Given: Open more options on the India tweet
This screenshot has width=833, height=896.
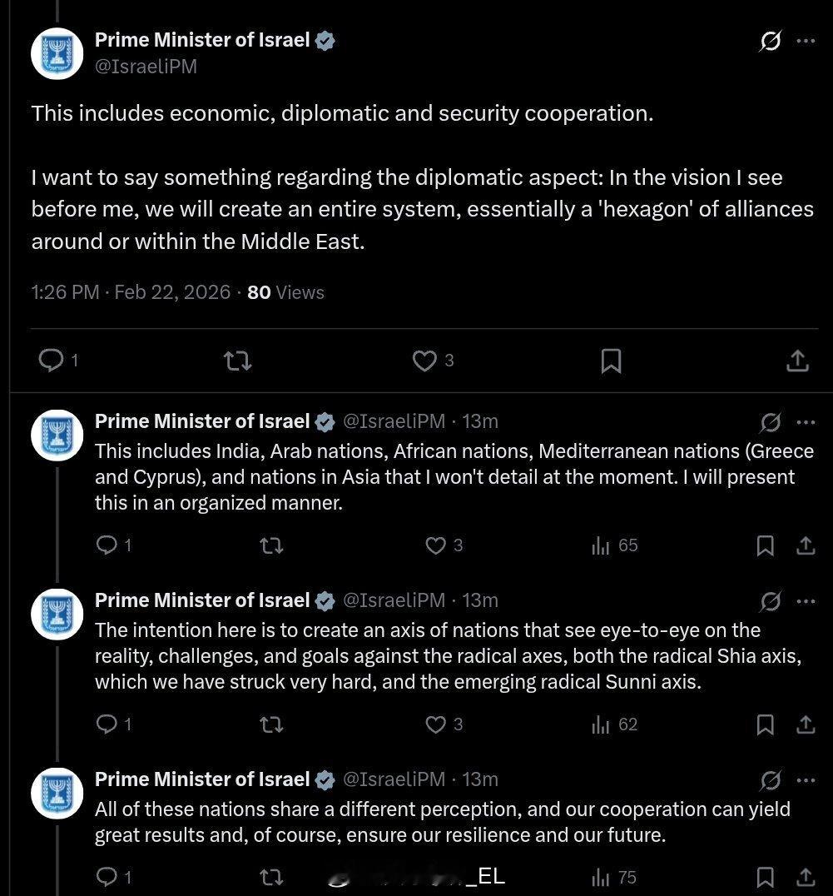Looking at the screenshot, I should click(x=806, y=422).
